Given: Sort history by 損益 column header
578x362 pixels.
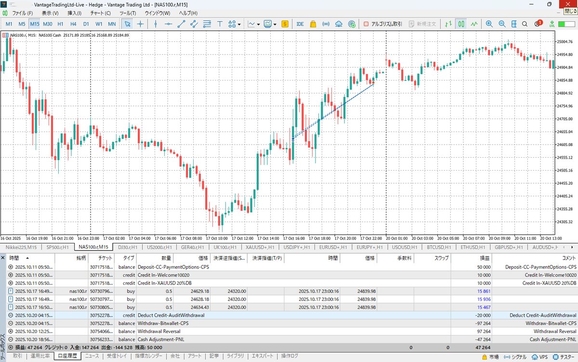Looking at the screenshot, I should coord(472,258).
